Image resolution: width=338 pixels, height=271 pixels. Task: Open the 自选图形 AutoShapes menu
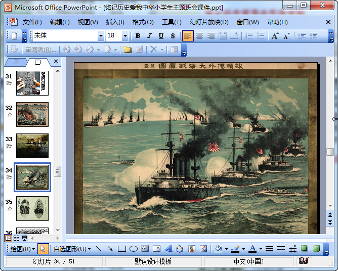72,249
